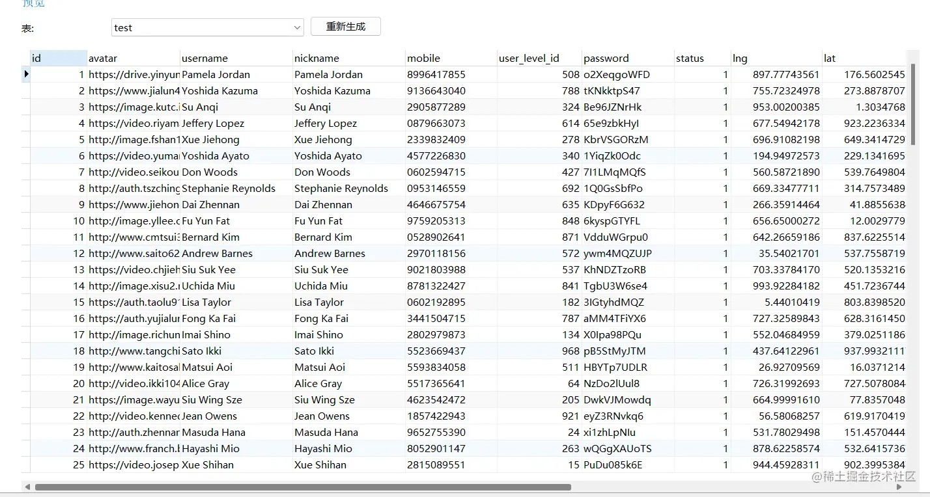Click the vertical scrollbar thumb
Viewport: 930px width, 497px height.
pos(913,104)
